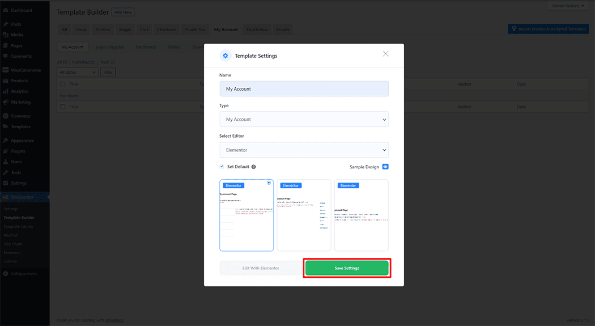
Task: Open the All dates filter dropdown
Action: click(x=78, y=73)
